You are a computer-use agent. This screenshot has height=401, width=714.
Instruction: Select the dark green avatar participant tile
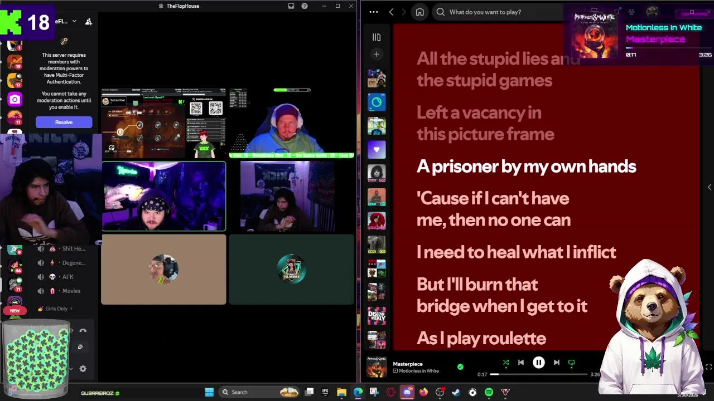coord(291,270)
